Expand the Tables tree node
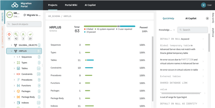Screen dimensions: 215x108 click(x=14, y=69)
